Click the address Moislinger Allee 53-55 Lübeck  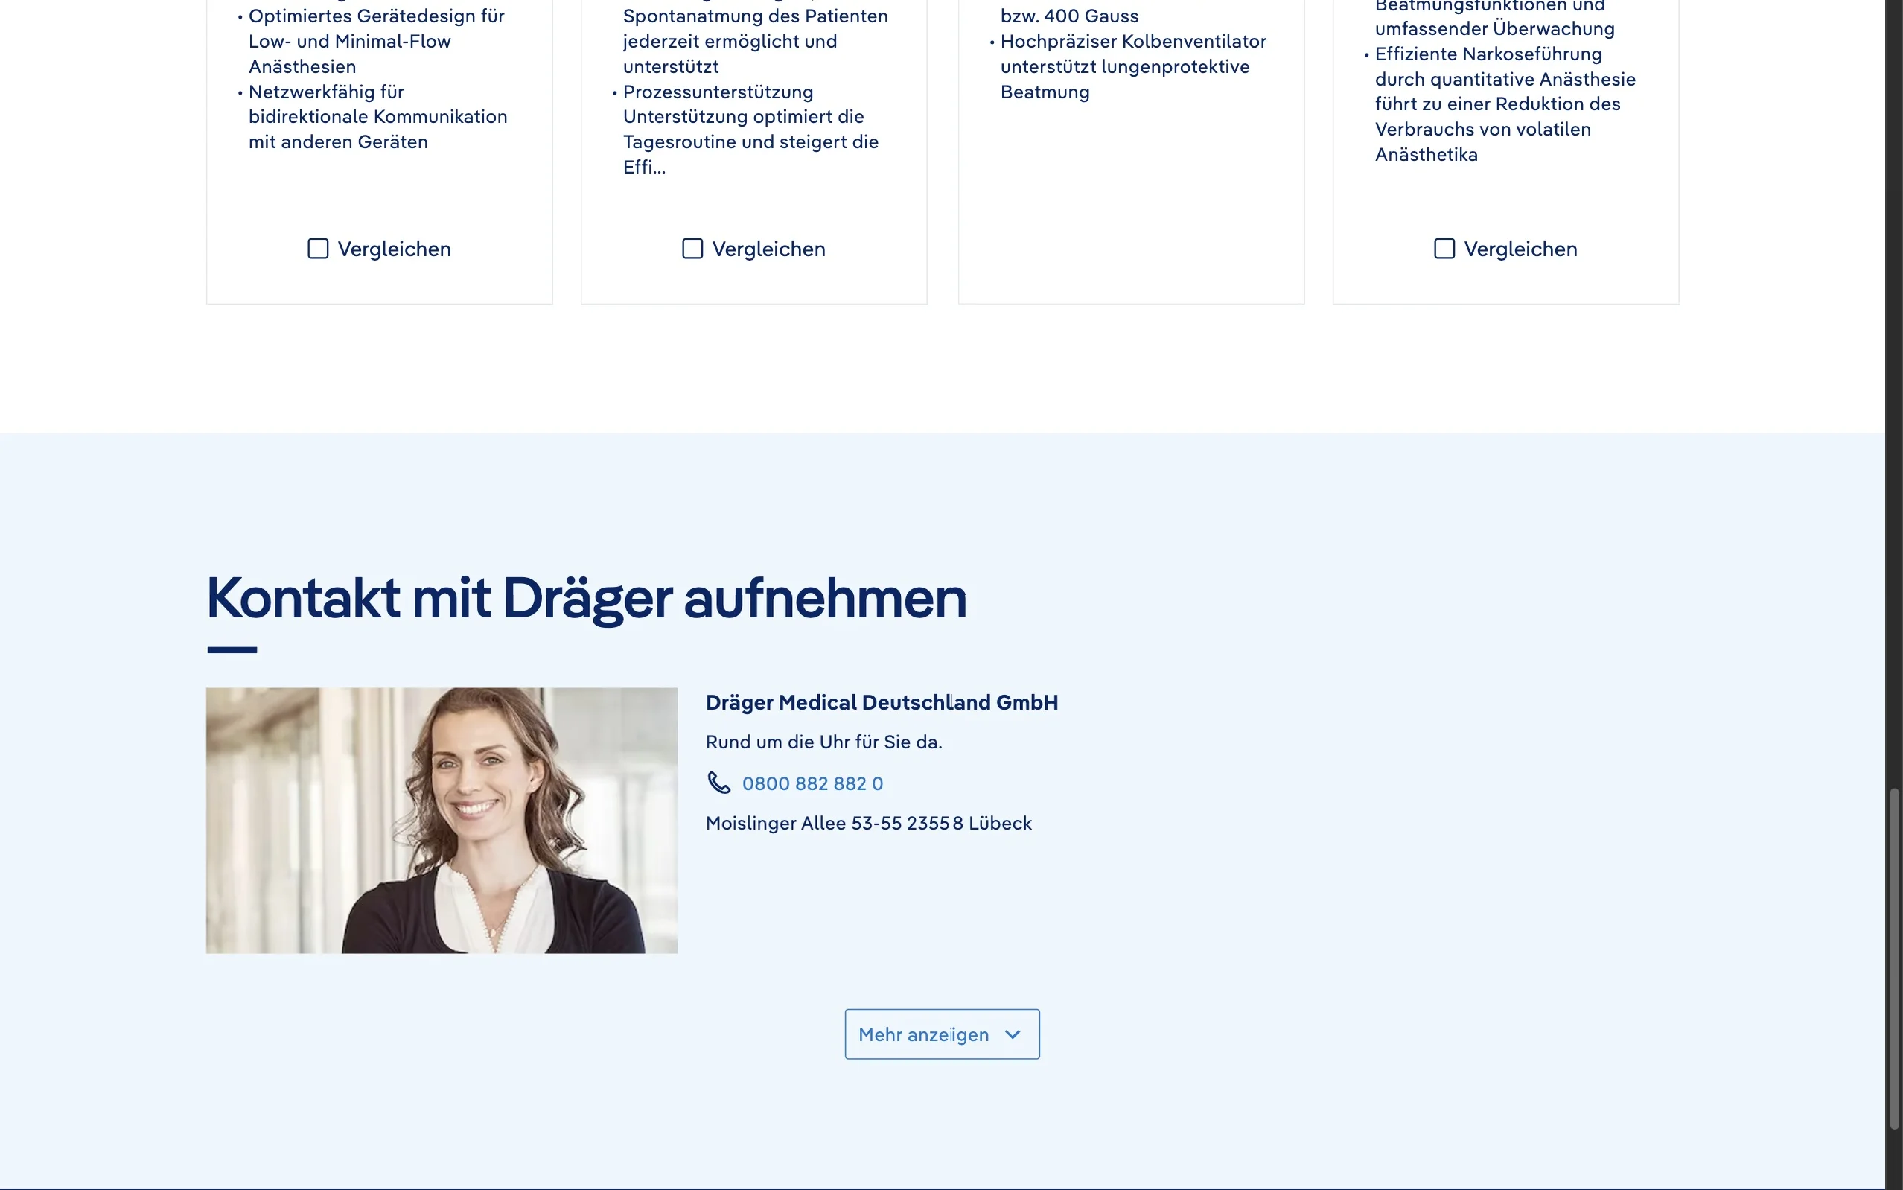pos(869,823)
